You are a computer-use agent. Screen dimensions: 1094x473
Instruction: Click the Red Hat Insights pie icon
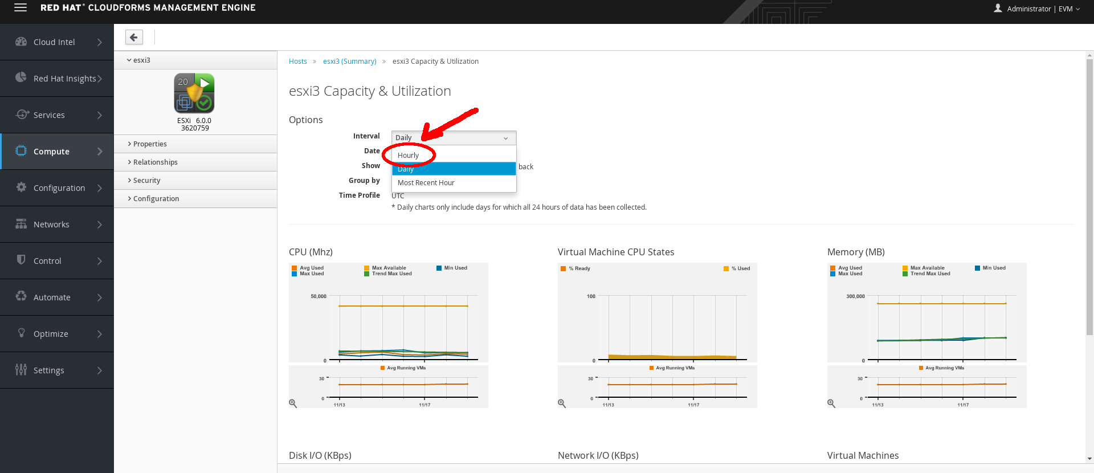21,78
